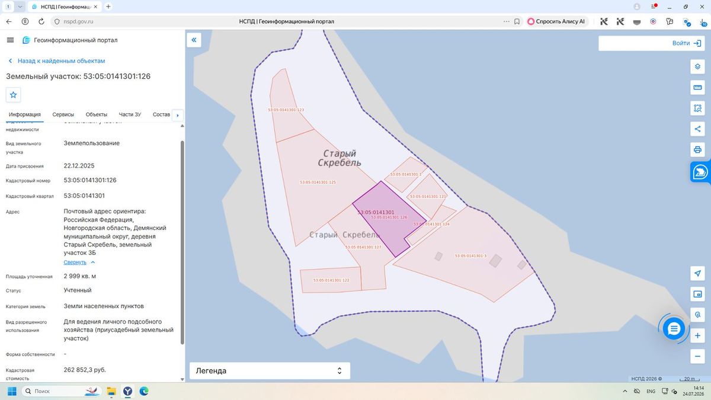
Task: Select parcel 53:05:0141301:121 on map
Action: point(428,196)
